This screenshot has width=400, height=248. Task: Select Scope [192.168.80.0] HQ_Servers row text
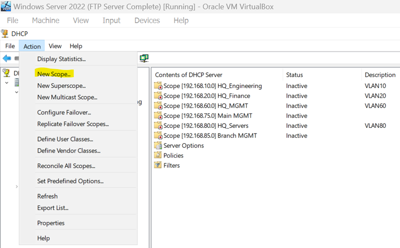click(206, 126)
